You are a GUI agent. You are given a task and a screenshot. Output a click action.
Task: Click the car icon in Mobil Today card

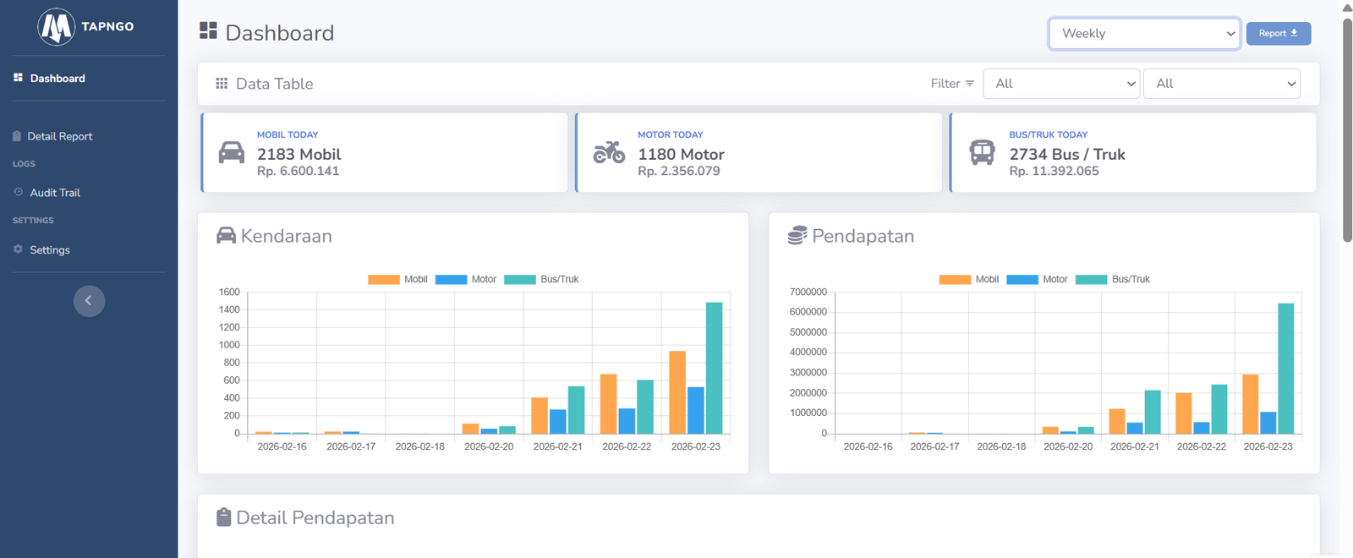click(231, 152)
